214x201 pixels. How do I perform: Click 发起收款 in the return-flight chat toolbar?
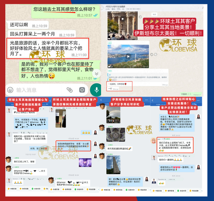[x=182, y=191]
